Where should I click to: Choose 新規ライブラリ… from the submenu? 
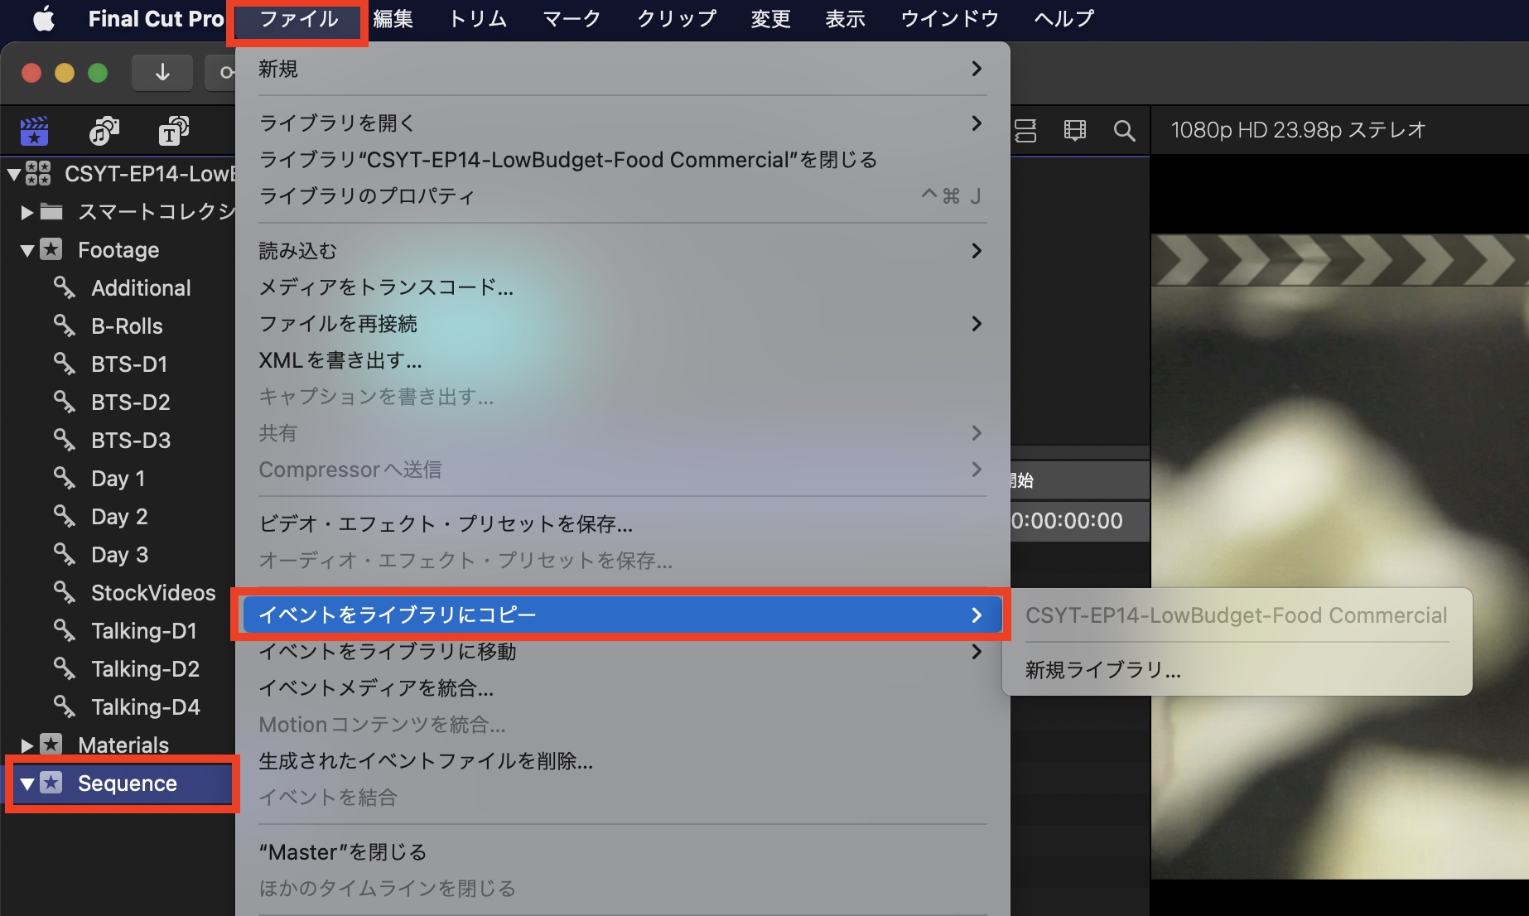coord(1102,670)
